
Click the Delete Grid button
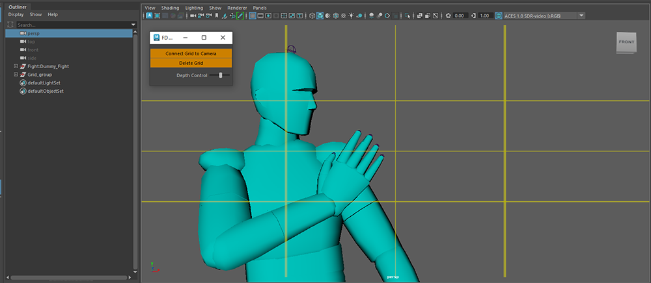[x=191, y=63]
